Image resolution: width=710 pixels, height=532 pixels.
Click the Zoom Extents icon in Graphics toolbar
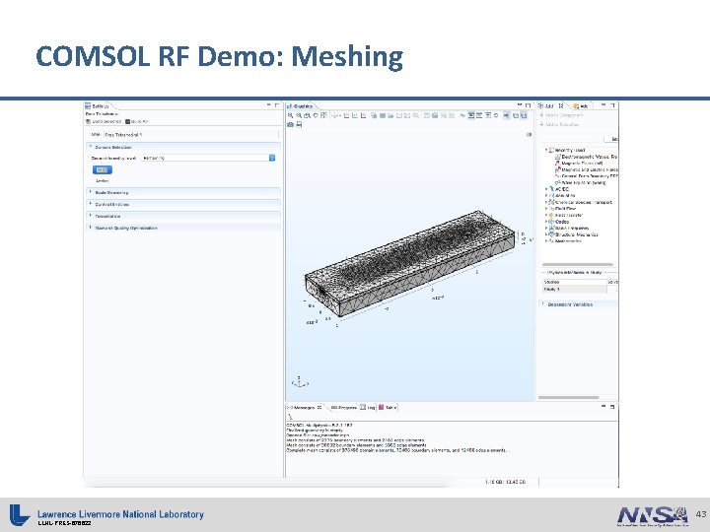coord(323,116)
